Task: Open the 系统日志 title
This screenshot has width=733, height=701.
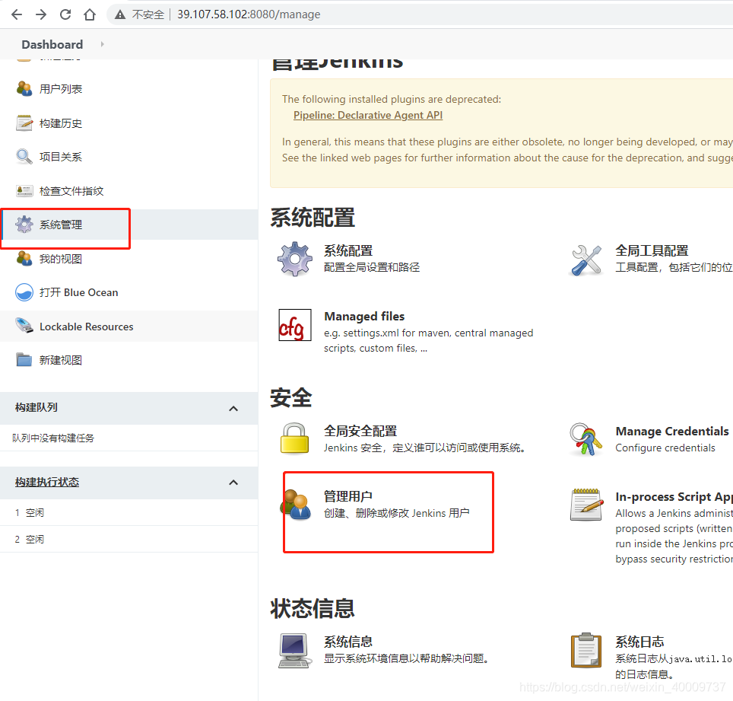Action: [639, 642]
